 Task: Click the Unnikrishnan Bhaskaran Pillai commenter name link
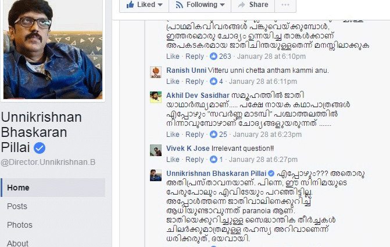tap(216, 173)
